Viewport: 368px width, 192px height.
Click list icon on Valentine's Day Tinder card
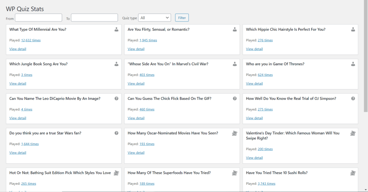353,133
